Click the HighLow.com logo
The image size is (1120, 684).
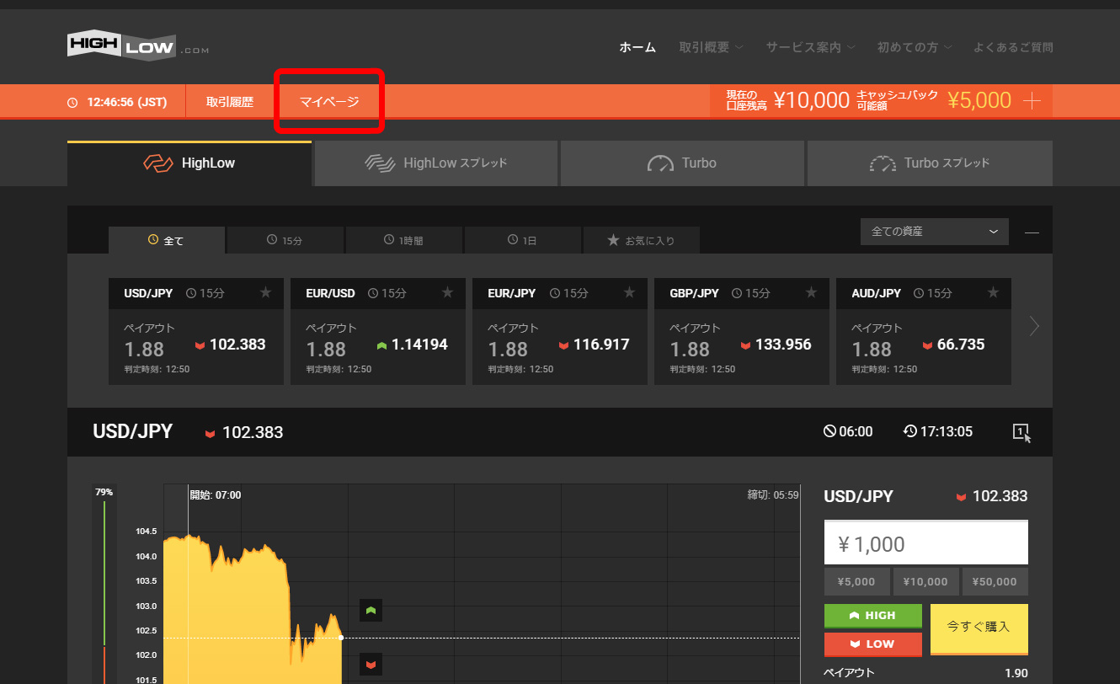click(137, 45)
